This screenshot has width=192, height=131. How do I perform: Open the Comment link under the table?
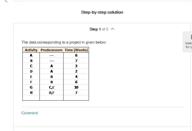click(x=30, y=113)
